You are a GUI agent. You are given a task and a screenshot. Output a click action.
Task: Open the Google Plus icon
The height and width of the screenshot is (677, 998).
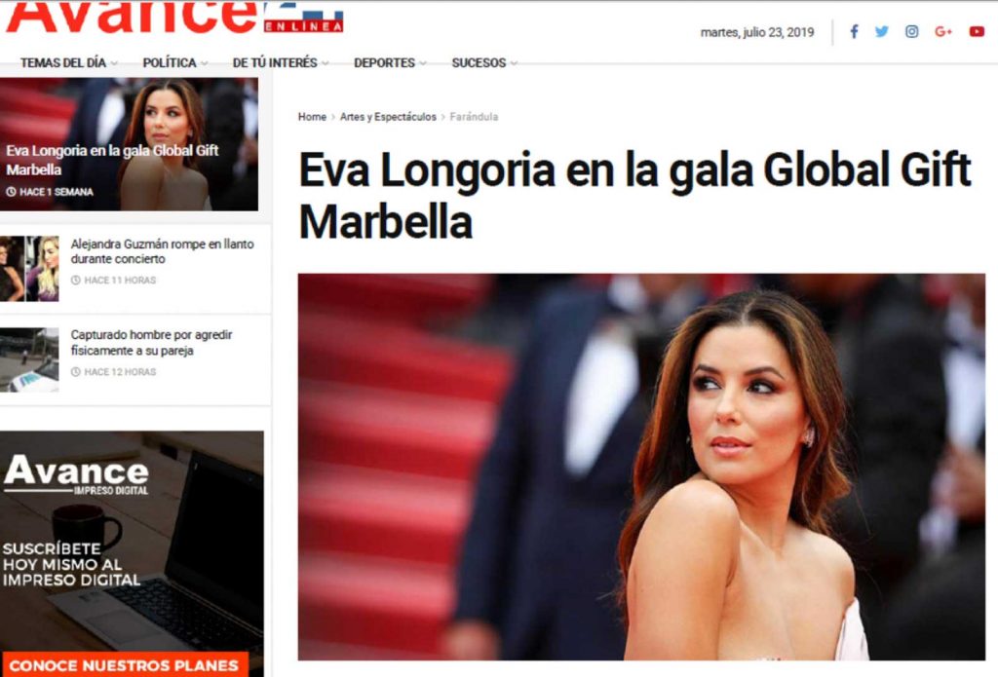pos(943,32)
